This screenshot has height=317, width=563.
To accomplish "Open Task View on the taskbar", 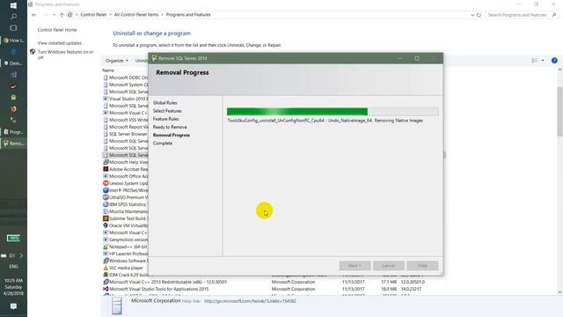I will tap(13, 28).
